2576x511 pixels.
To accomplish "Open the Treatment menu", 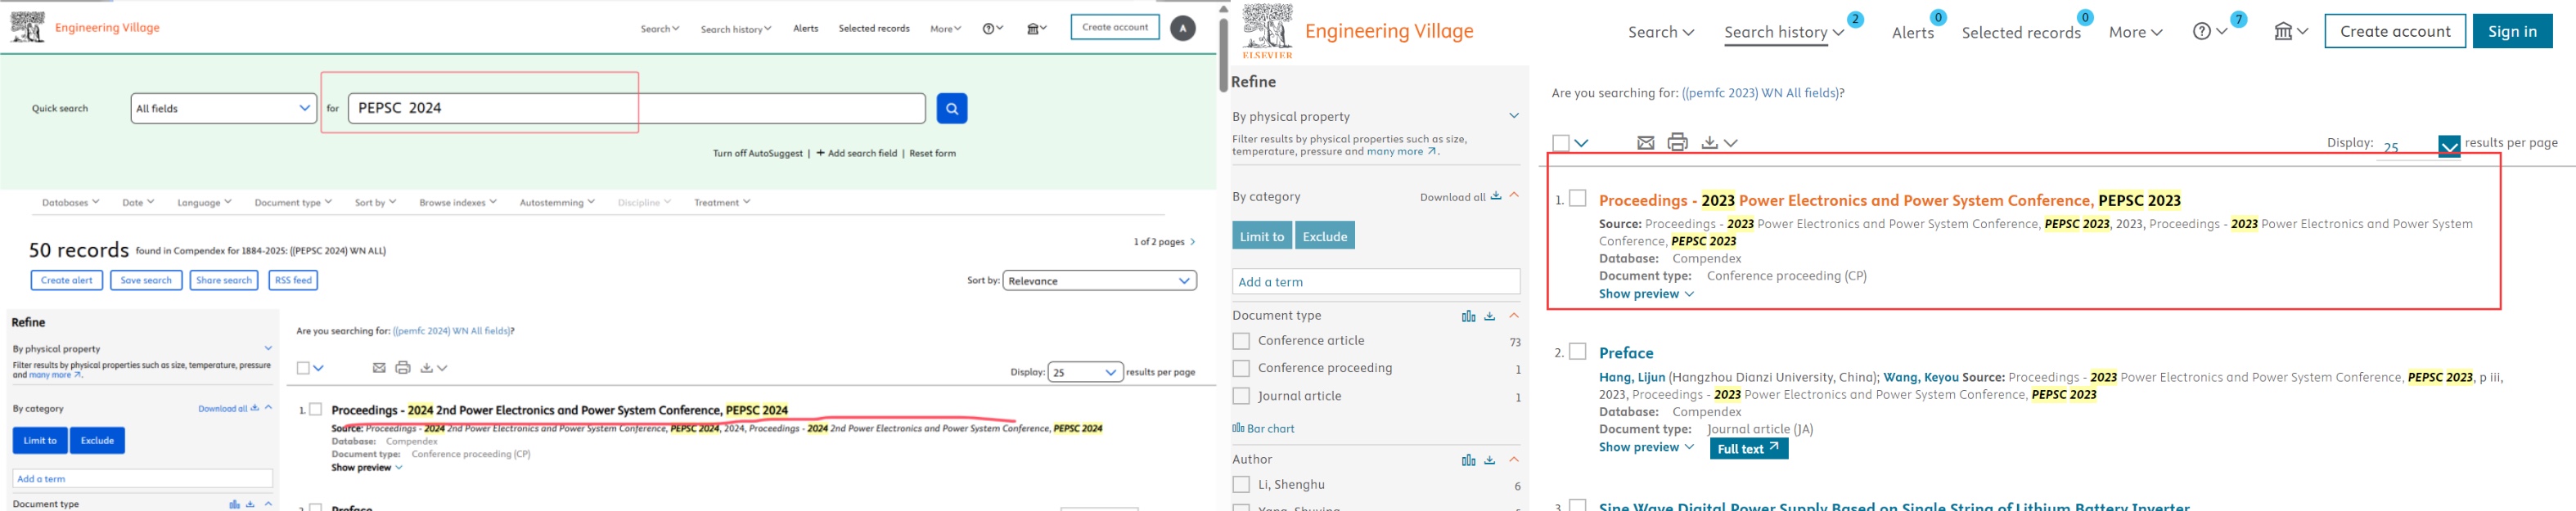I will tap(721, 202).
